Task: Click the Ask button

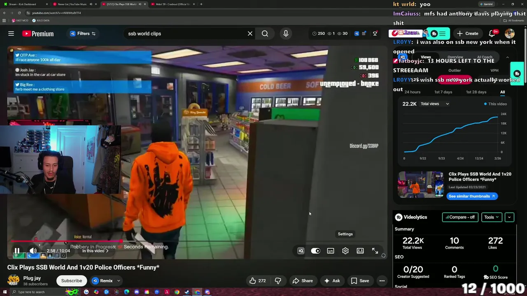Action: coord(332,281)
